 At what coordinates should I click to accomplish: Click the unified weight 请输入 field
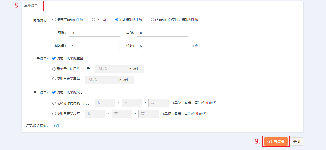click(x=111, y=69)
